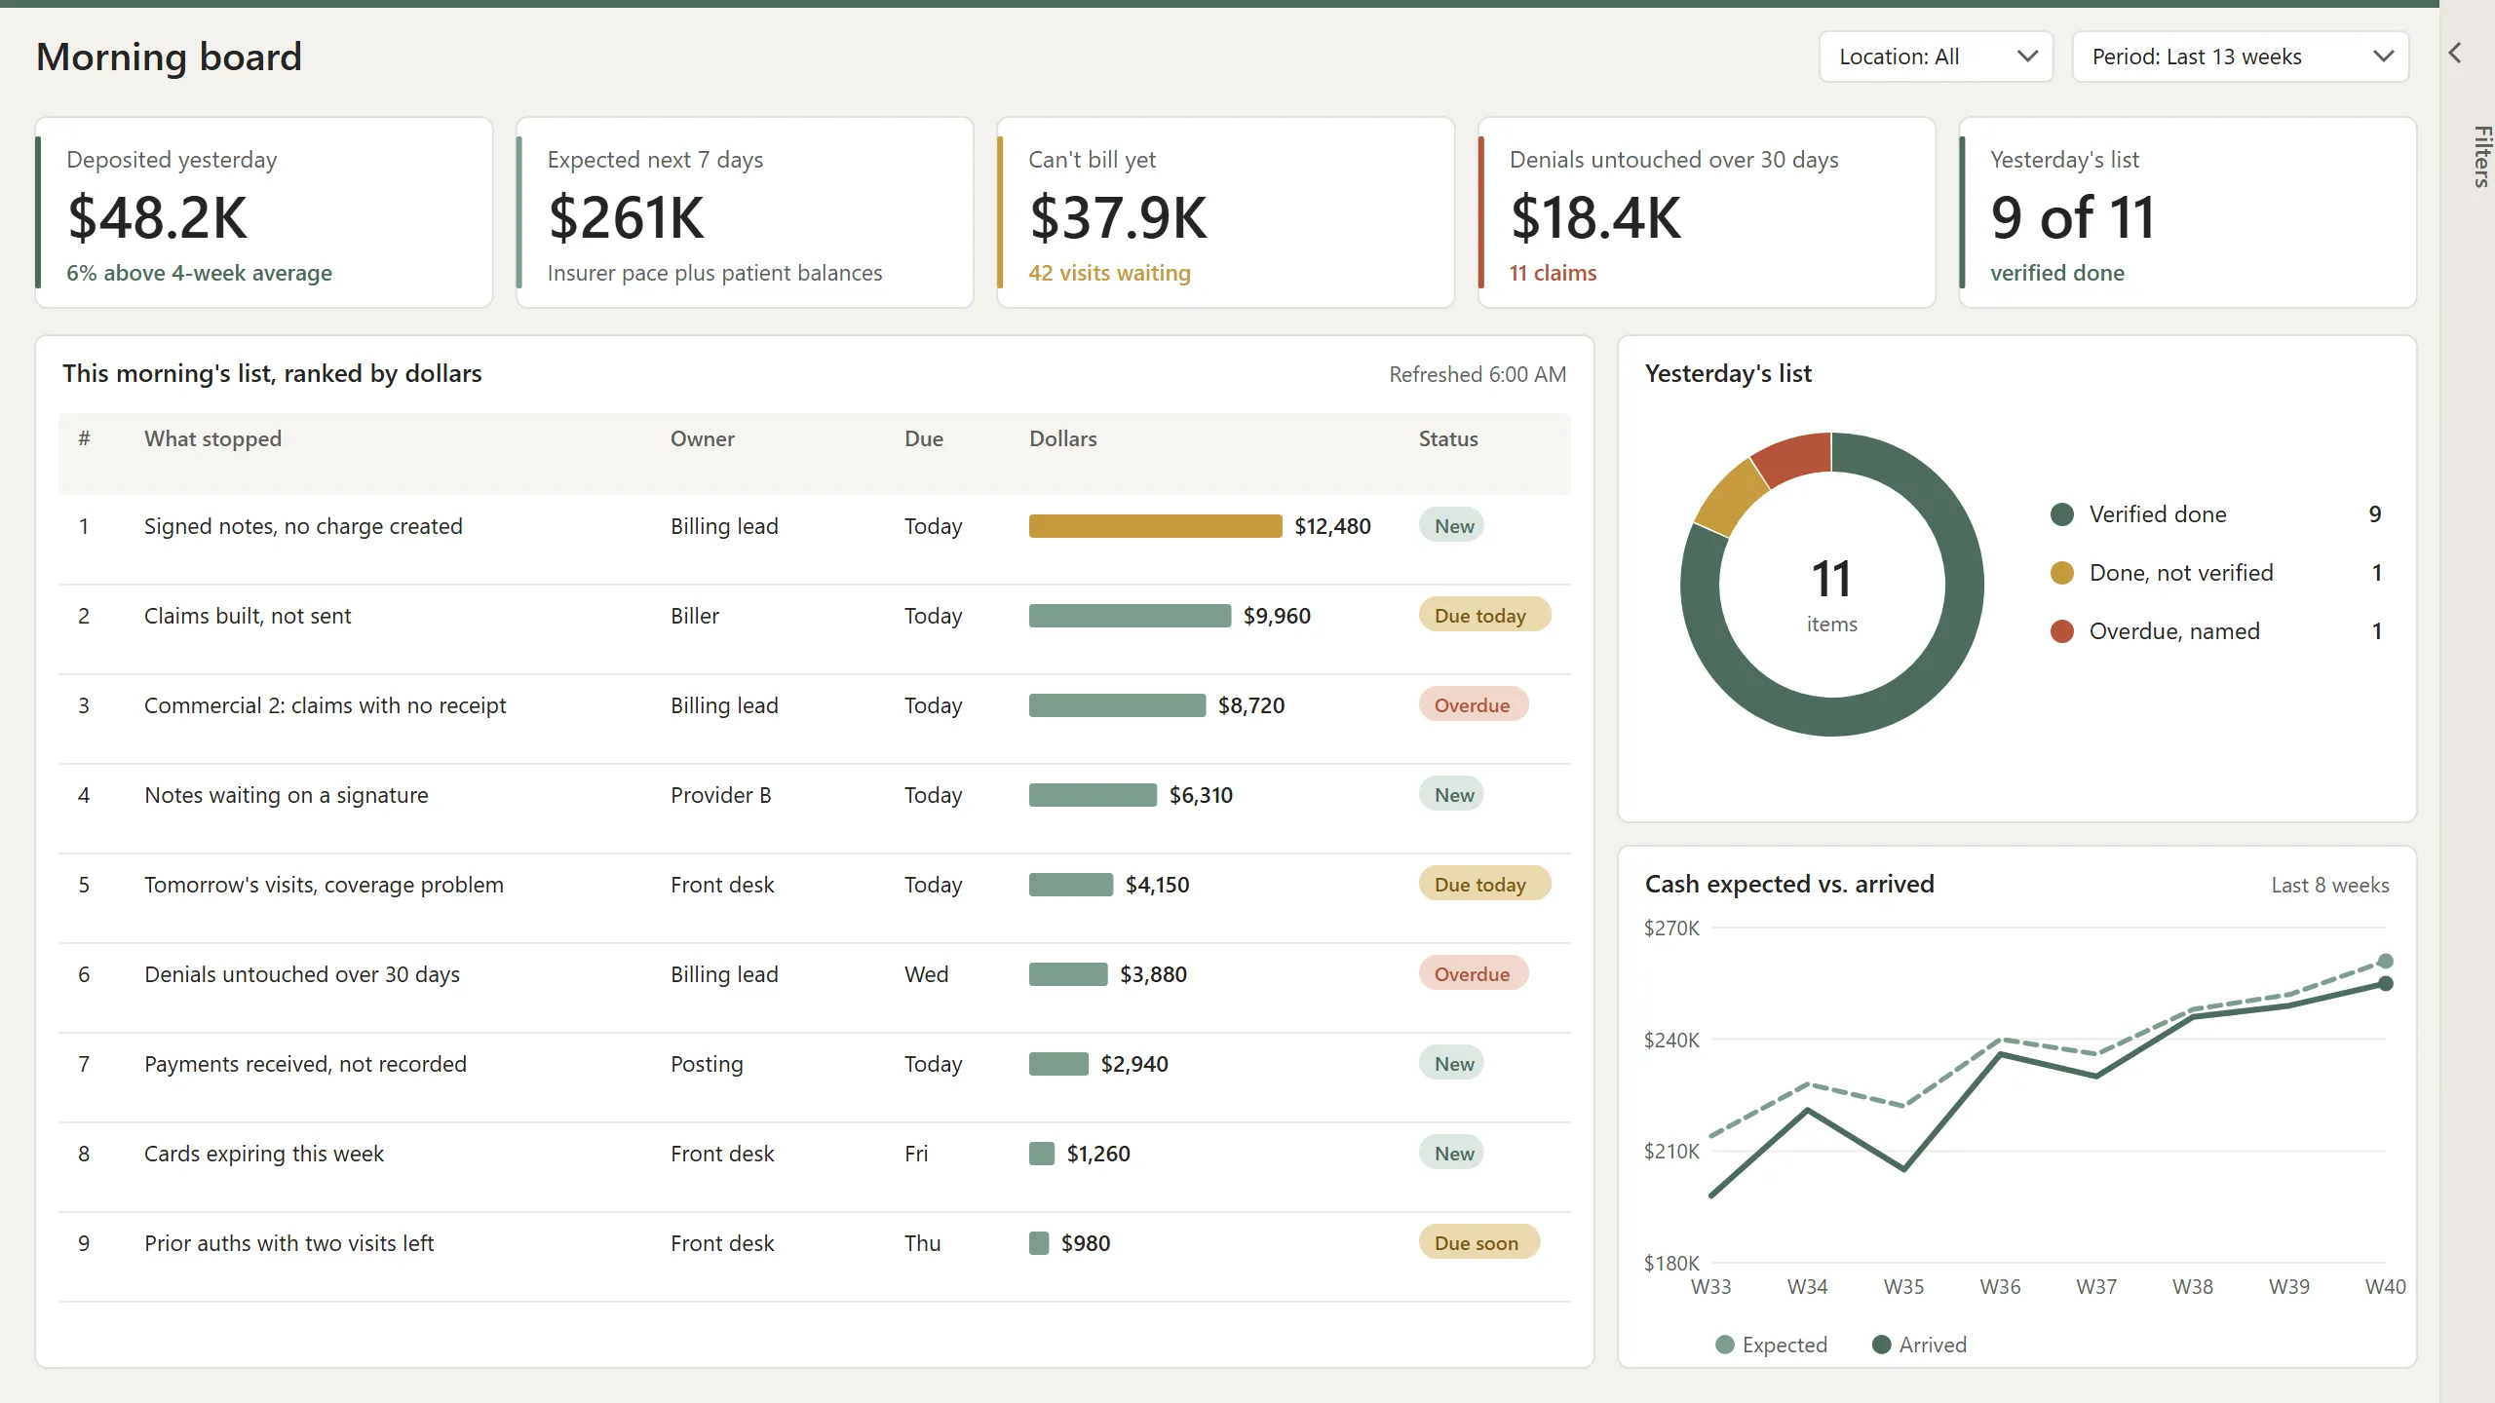Select the Deposited yesterday card

tap(264, 212)
